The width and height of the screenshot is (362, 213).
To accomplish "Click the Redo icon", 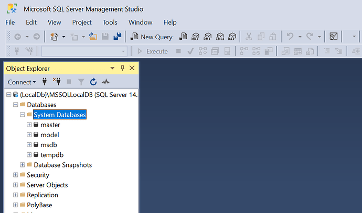I will pyautogui.click(x=310, y=37).
